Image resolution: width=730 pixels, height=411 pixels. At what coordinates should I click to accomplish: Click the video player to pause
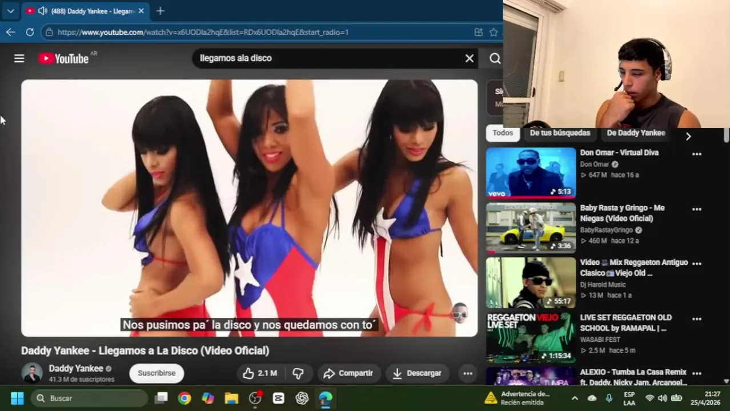point(249,208)
